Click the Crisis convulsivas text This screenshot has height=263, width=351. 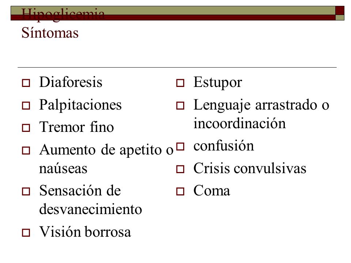pos(250,168)
